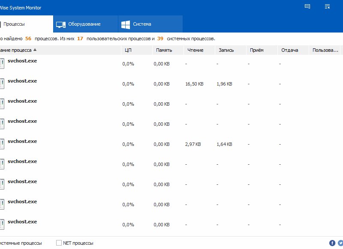Open the feedback message icon in title bar
Screen dimensions: 343x249
[307, 6]
